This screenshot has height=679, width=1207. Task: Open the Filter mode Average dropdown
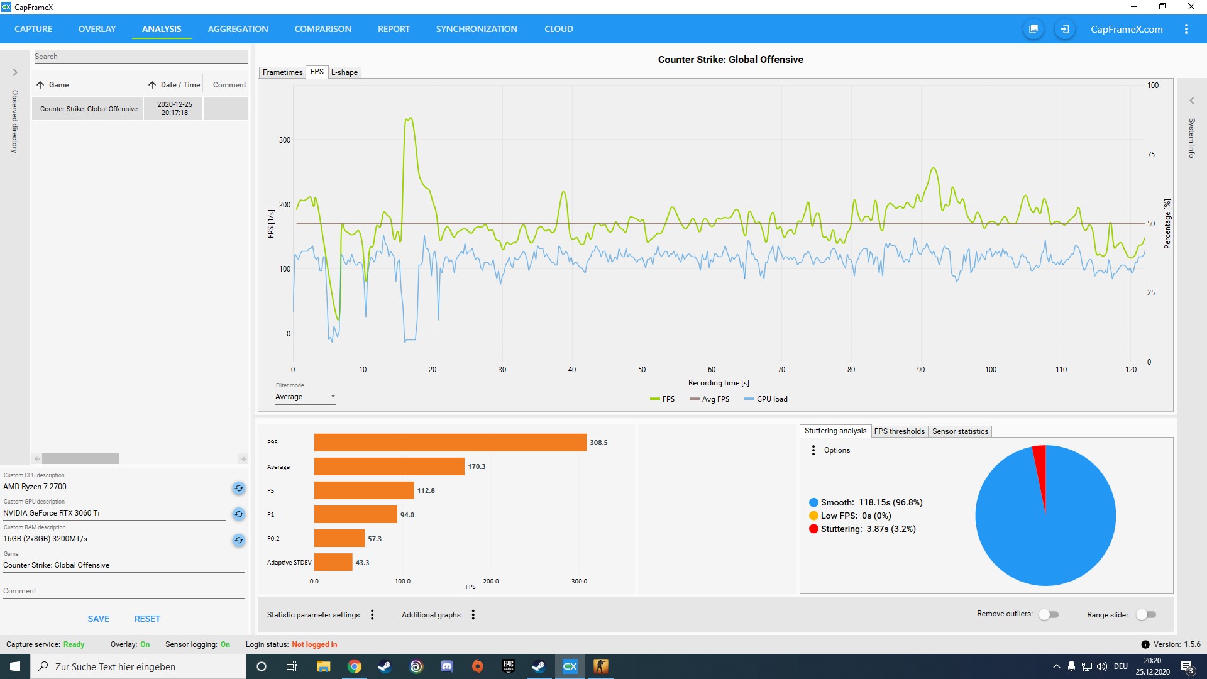point(306,397)
